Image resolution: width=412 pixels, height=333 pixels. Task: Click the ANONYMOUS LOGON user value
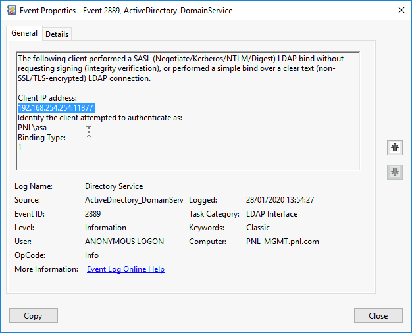(x=124, y=242)
